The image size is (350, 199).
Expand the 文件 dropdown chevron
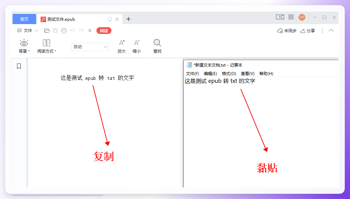tap(36, 31)
